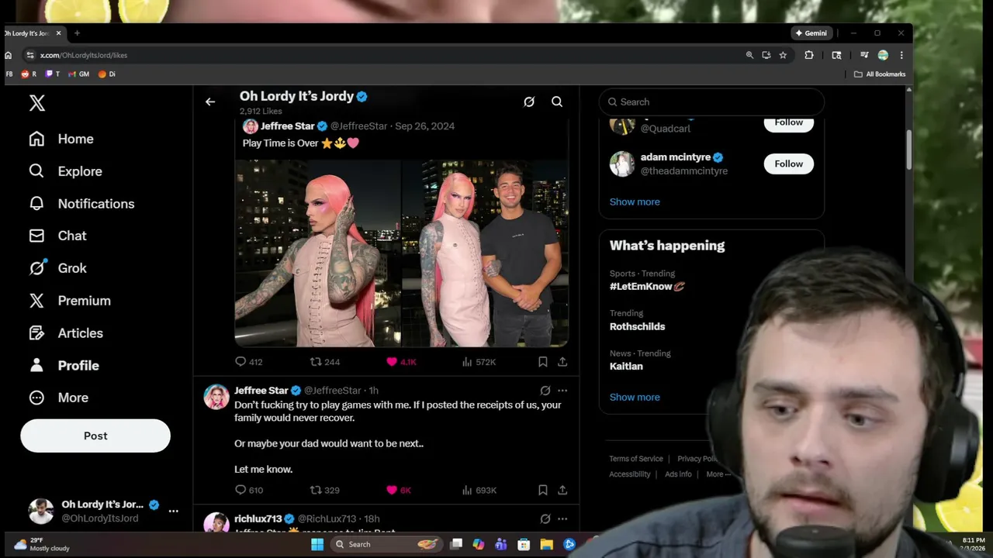Open the Chrome extensions puzzle icon

[809, 55]
